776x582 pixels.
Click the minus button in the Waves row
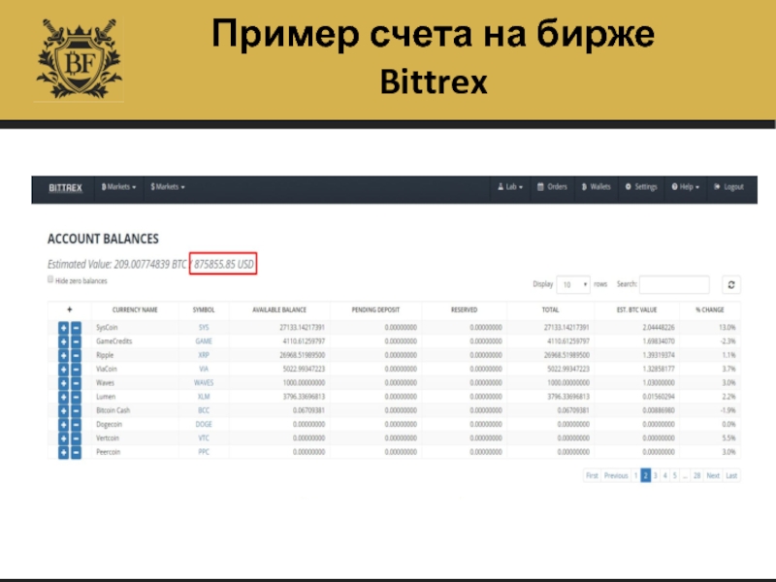[x=76, y=383]
